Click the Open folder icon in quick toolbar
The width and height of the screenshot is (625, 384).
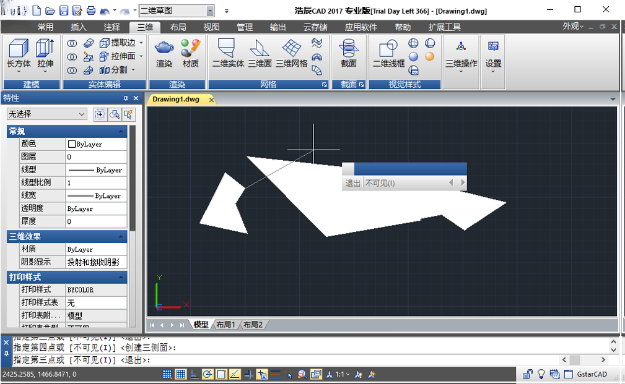[x=50, y=11]
